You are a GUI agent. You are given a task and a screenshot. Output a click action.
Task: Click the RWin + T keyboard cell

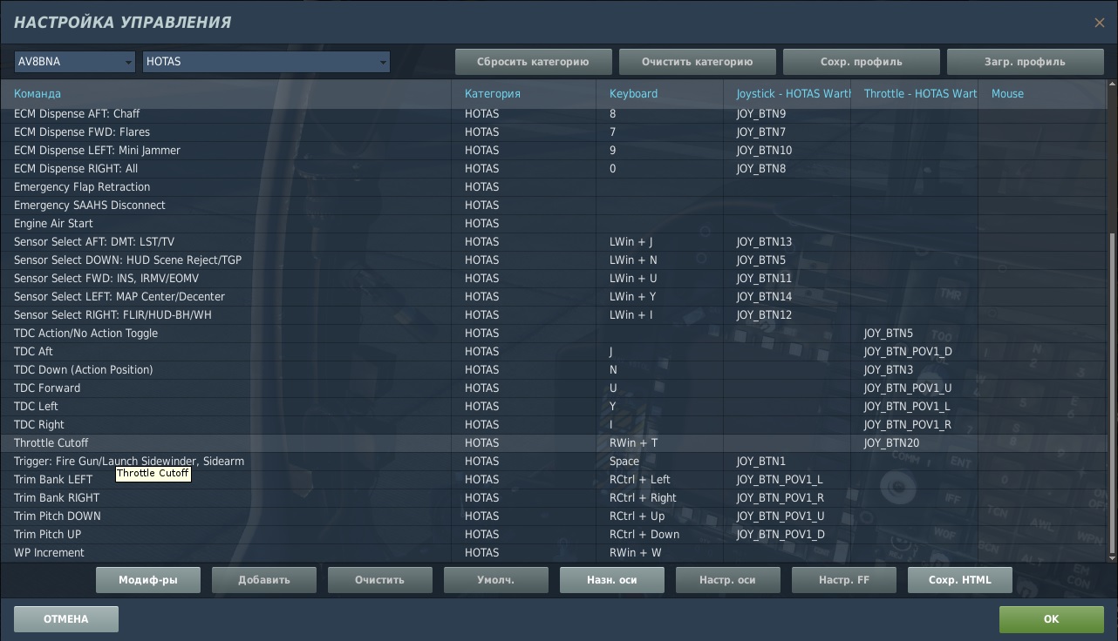[659, 443]
